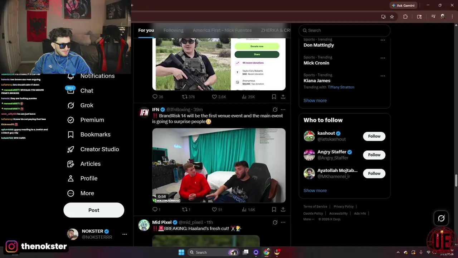Bookmark the IFN BrandRisk post

click(x=274, y=209)
